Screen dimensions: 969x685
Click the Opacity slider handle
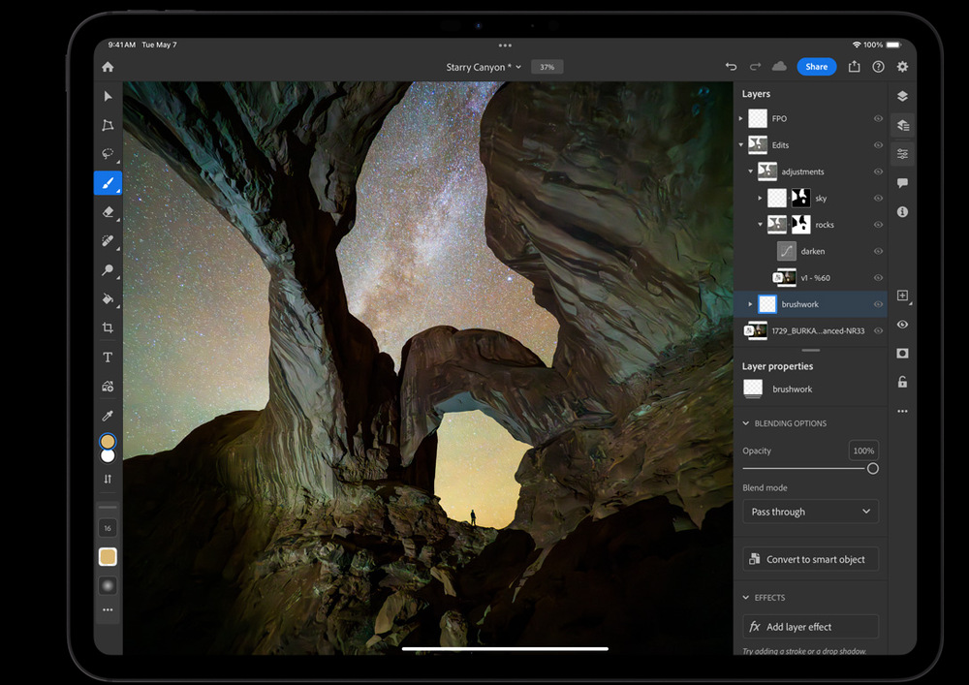click(x=873, y=469)
